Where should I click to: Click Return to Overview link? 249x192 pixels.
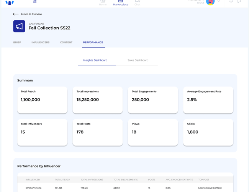click(x=31, y=14)
